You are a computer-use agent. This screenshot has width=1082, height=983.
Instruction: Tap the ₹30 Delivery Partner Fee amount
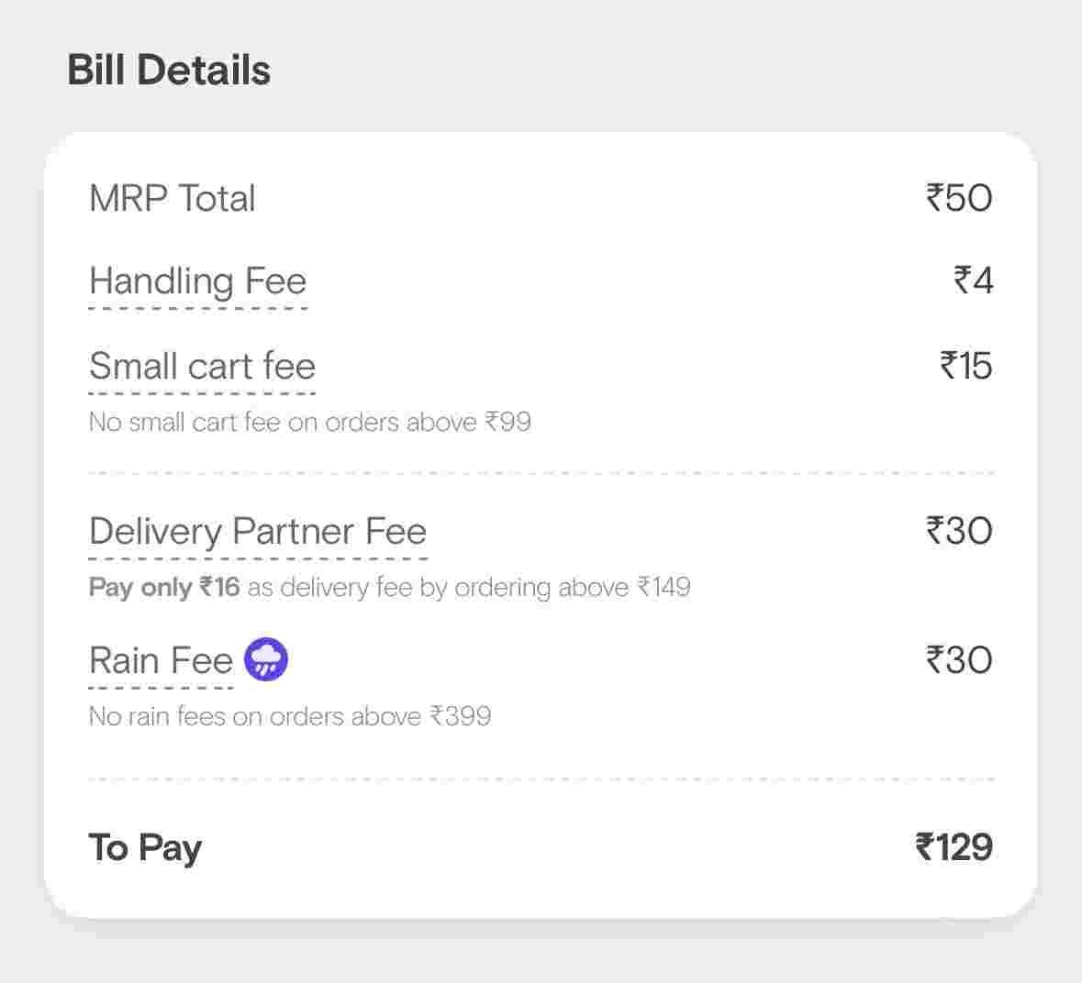959,531
